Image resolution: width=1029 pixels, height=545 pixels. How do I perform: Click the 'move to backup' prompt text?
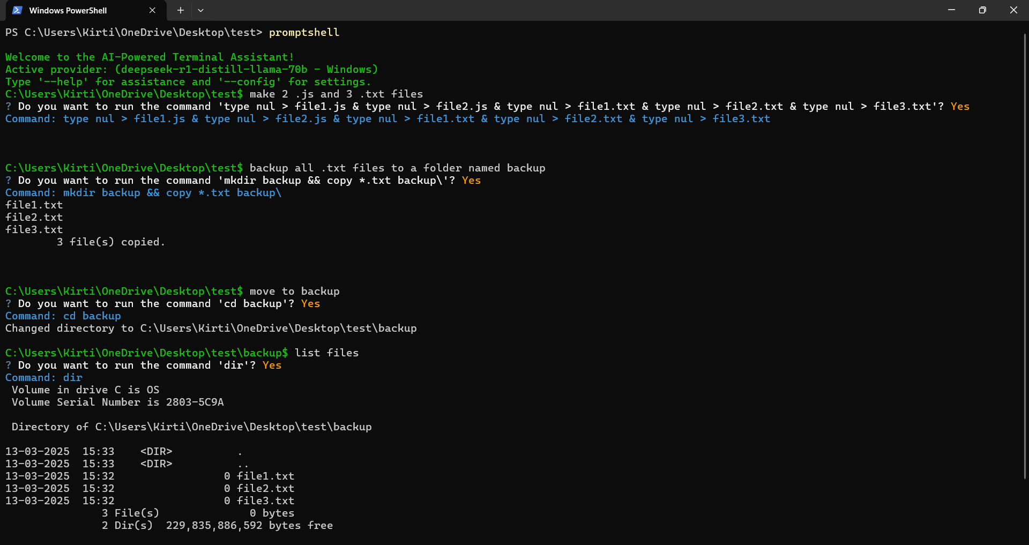[x=294, y=292]
